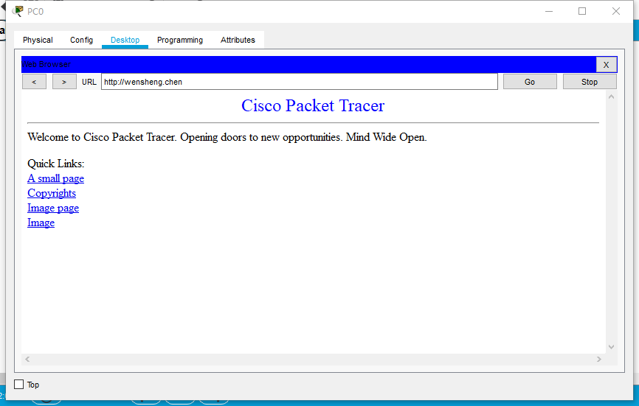The width and height of the screenshot is (639, 406).
Task: Click the 'Quick Links:' text
Action: click(x=56, y=164)
